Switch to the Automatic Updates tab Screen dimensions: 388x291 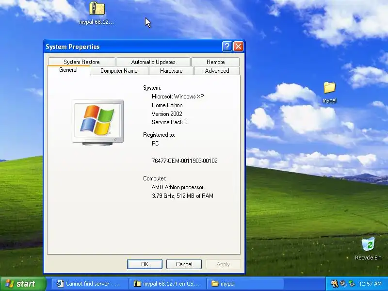coord(153,62)
